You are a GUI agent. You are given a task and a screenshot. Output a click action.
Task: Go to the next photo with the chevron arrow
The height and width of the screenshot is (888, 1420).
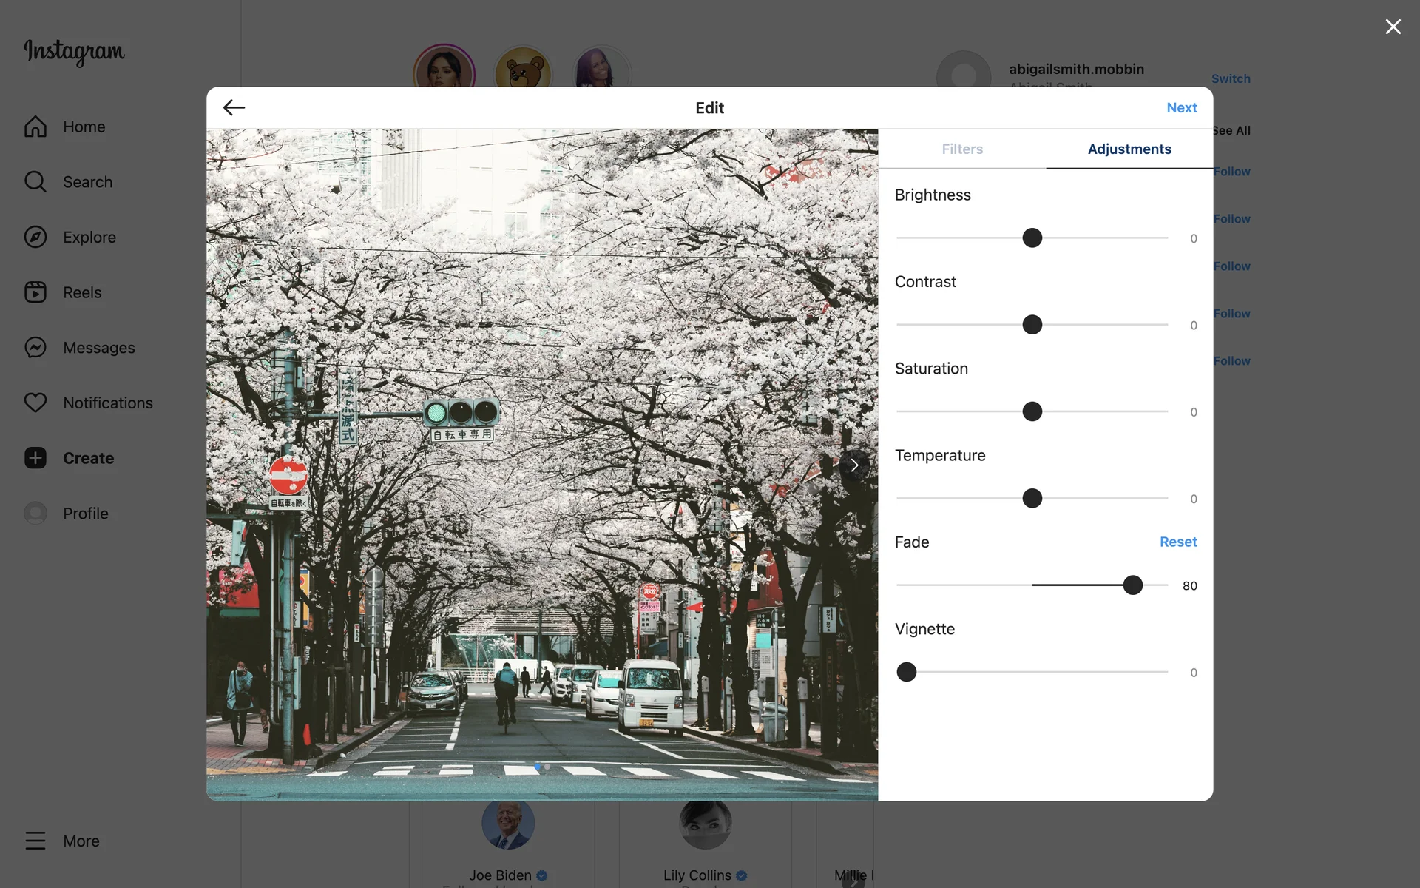[x=854, y=465]
